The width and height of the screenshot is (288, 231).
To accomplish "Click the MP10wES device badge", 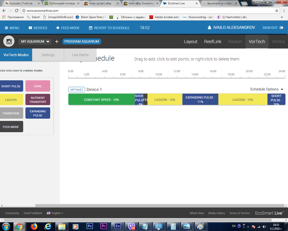I will coord(77,90).
